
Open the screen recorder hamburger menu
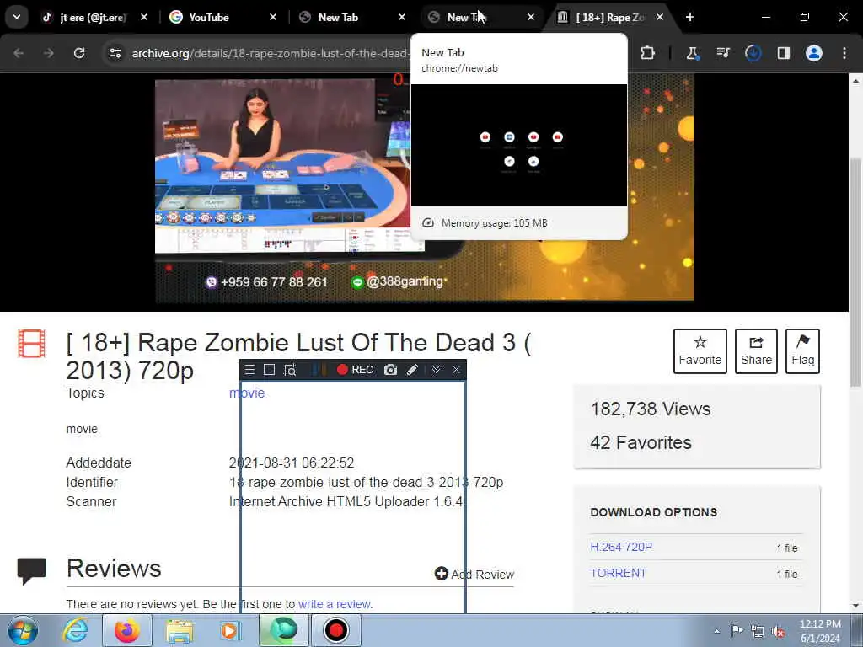(249, 370)
